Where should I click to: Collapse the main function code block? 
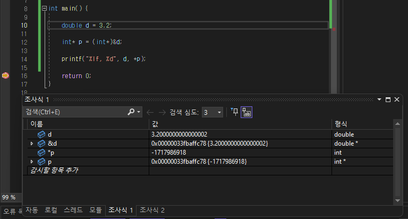[x=44, y=9]
